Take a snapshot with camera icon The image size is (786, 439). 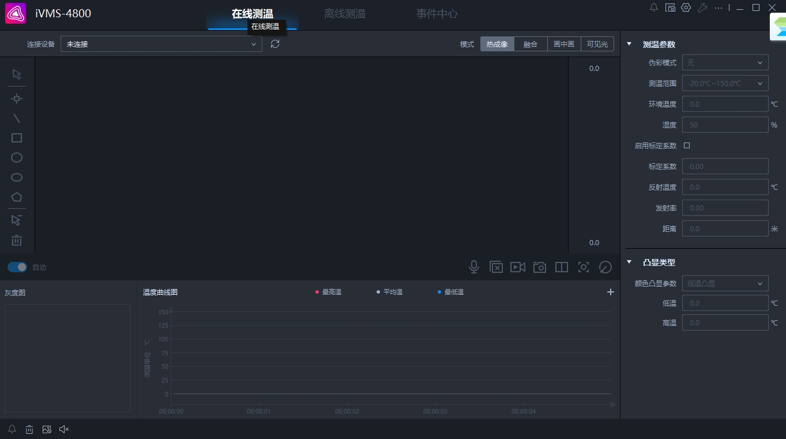539,267
